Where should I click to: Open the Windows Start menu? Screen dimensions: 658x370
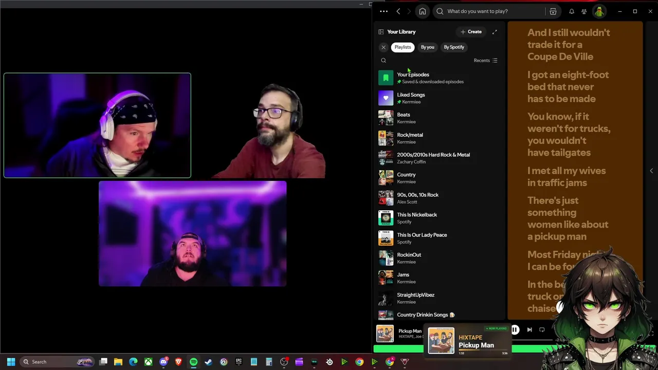[x=11, y=362]
